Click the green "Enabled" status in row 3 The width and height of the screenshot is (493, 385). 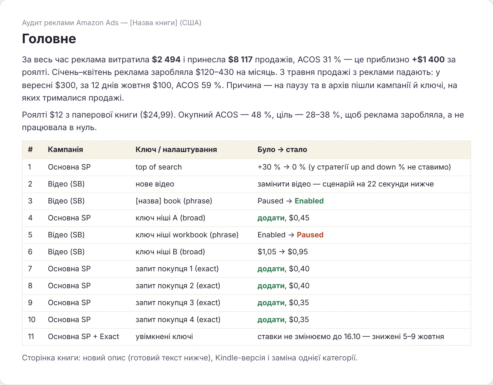click(x=309, y=201)
